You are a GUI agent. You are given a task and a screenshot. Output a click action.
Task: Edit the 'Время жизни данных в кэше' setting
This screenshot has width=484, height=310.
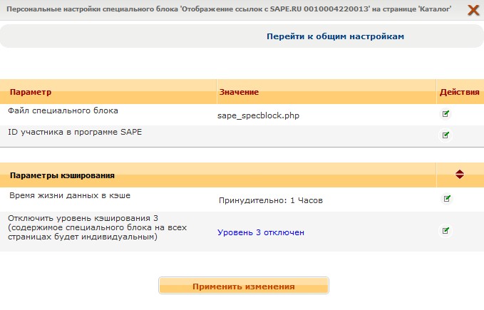pos(447,198)
